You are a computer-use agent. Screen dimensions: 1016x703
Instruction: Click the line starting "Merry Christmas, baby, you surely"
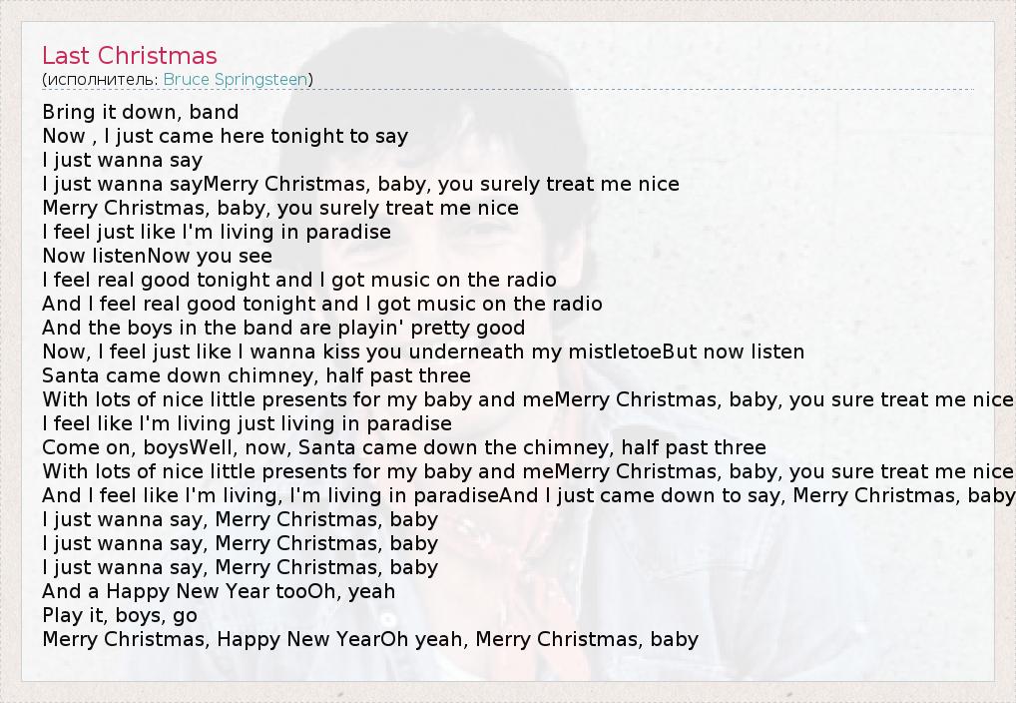280,208
